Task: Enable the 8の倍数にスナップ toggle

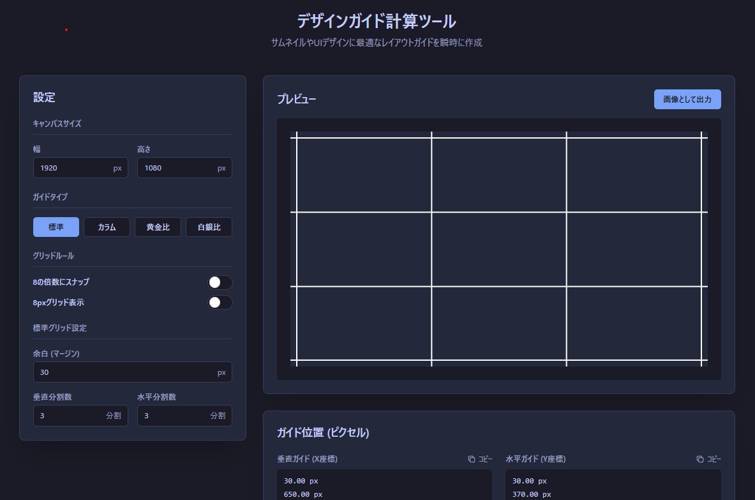Action: (x=220, y=282)
